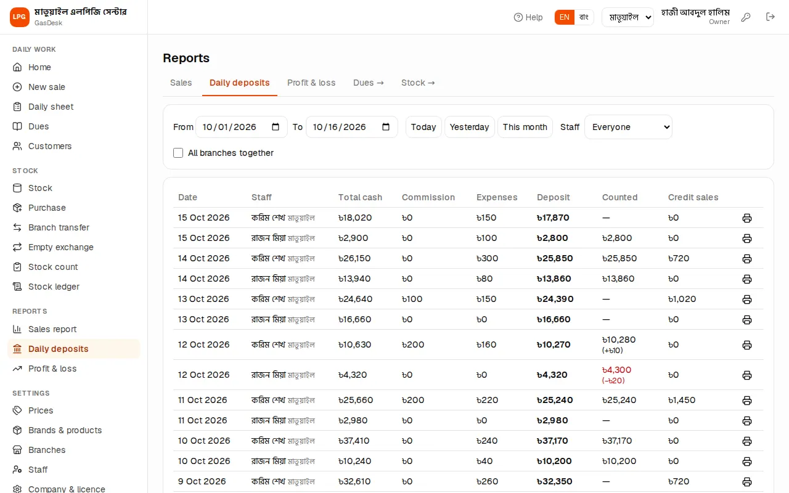Open Sales report in sidebar
The width and height of the screenshot is (789, 493).
(74, 329)
